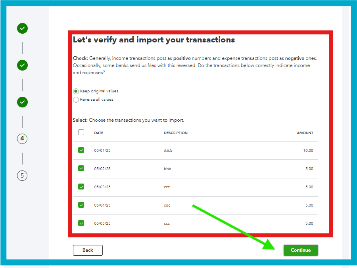357x268 pixels.
Task: Click the Continue button
Action: click(301, 250)
